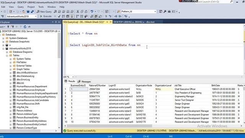Viewport: 245px width, 138px height.
Task: Click the Save file icon
Action: [x=28, y=11]
